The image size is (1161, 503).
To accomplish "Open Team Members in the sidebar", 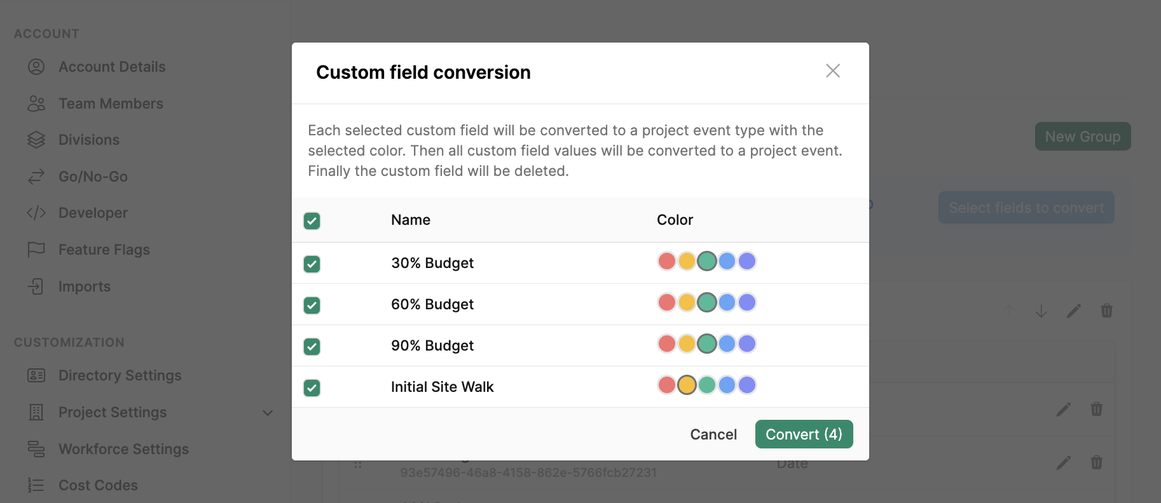I will pyautogui.click(x=111, y=104).
